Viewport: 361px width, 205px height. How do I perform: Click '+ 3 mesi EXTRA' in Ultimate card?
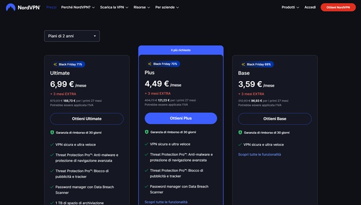(63, 94)
